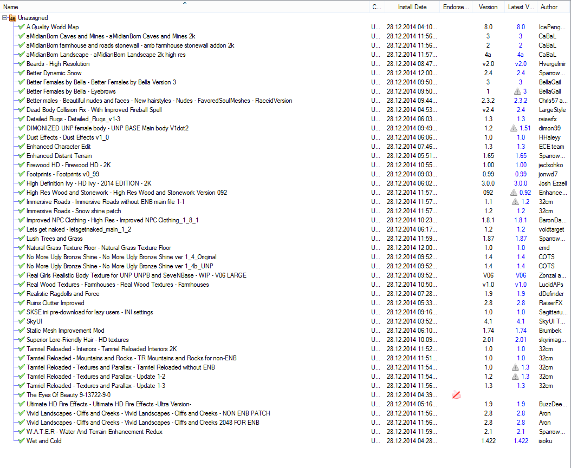Viewport: 571px width, 468px height.
Task: Click warning icon on Tamriel Reloaded without ENB row
Action: pos(515,367)
